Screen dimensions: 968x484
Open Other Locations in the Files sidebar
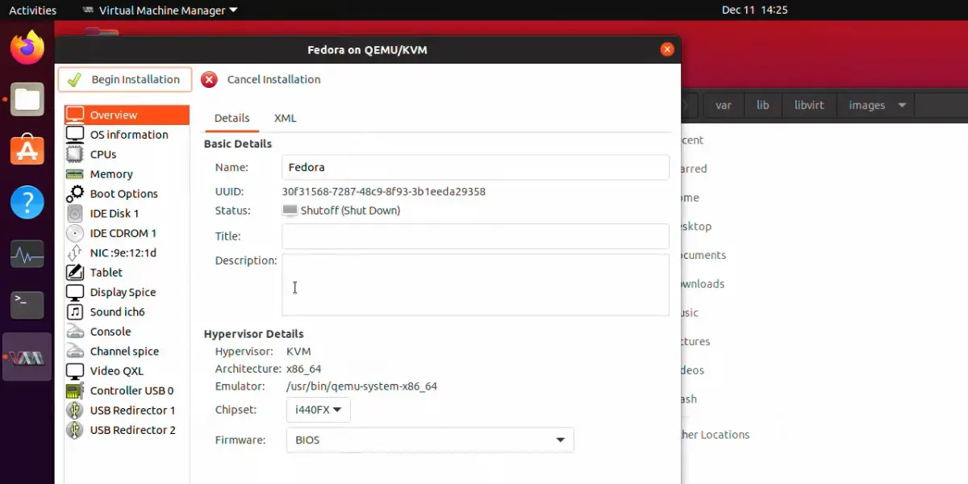tap(716, 435)
